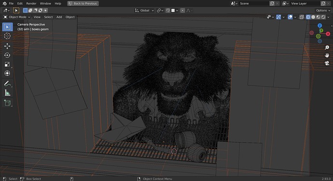Set selection mode to extend

click(30, 11)
